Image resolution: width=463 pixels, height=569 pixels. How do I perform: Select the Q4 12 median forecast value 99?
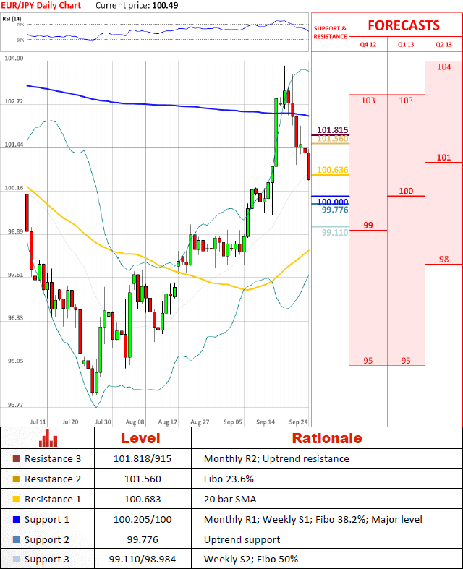(368, 226)
